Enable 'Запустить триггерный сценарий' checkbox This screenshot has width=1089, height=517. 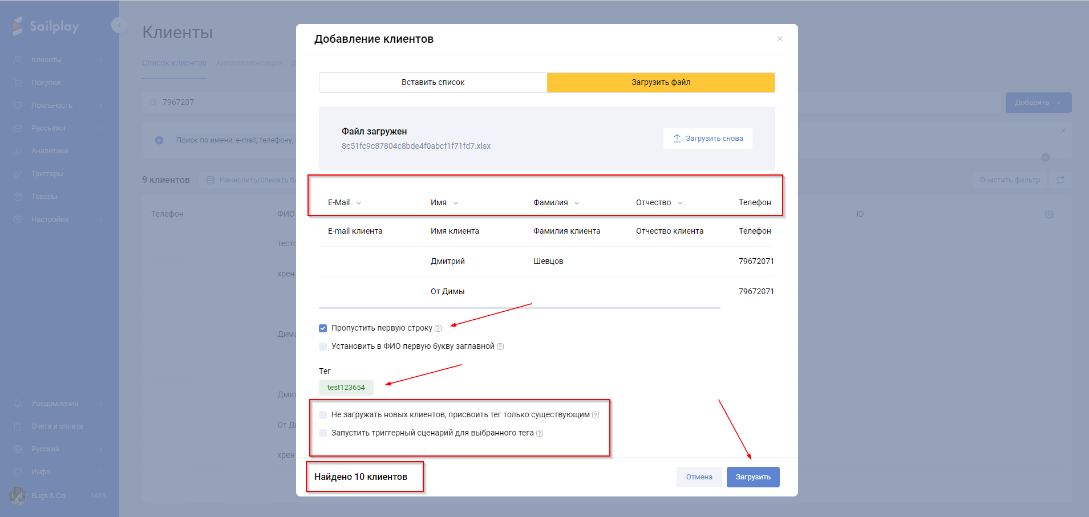coord(323,433)
